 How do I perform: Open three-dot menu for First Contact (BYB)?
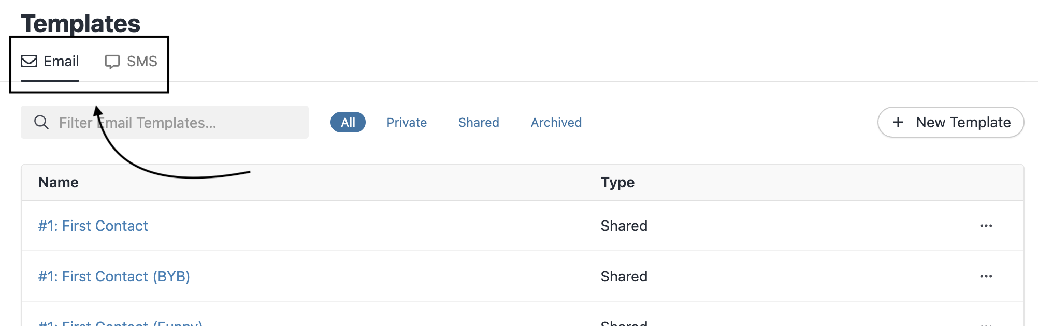point(986,277)
